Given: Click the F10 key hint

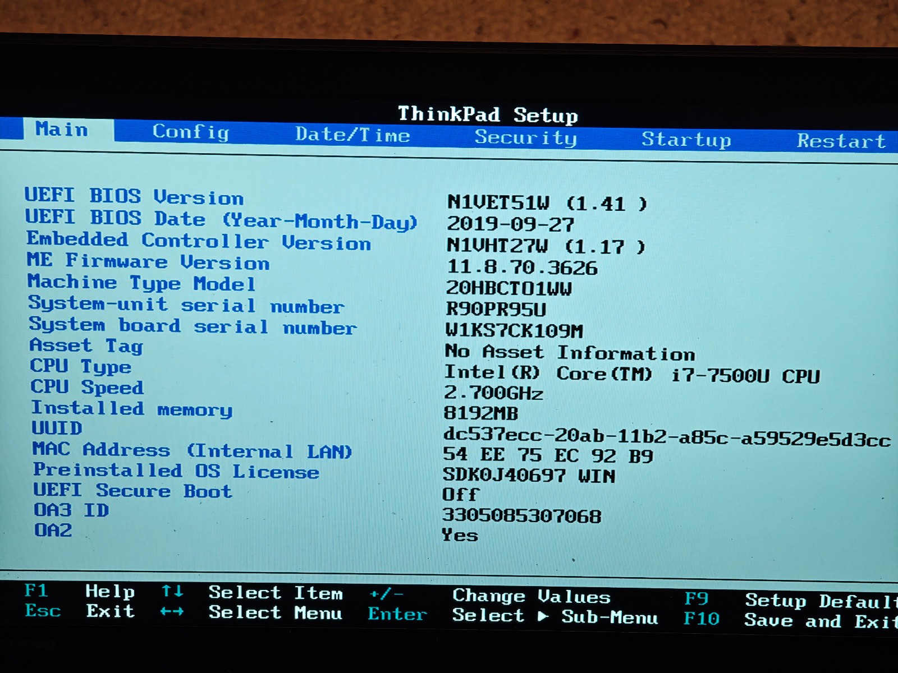Looking at the screenshot, I should point(702,619).
